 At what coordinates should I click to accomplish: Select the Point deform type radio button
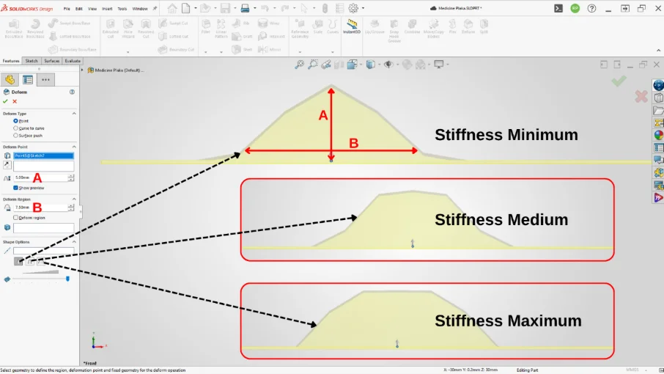pos(15,121)
